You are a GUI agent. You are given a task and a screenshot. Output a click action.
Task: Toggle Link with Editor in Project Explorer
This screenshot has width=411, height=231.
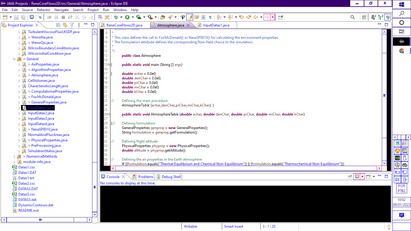click(65, 25)
